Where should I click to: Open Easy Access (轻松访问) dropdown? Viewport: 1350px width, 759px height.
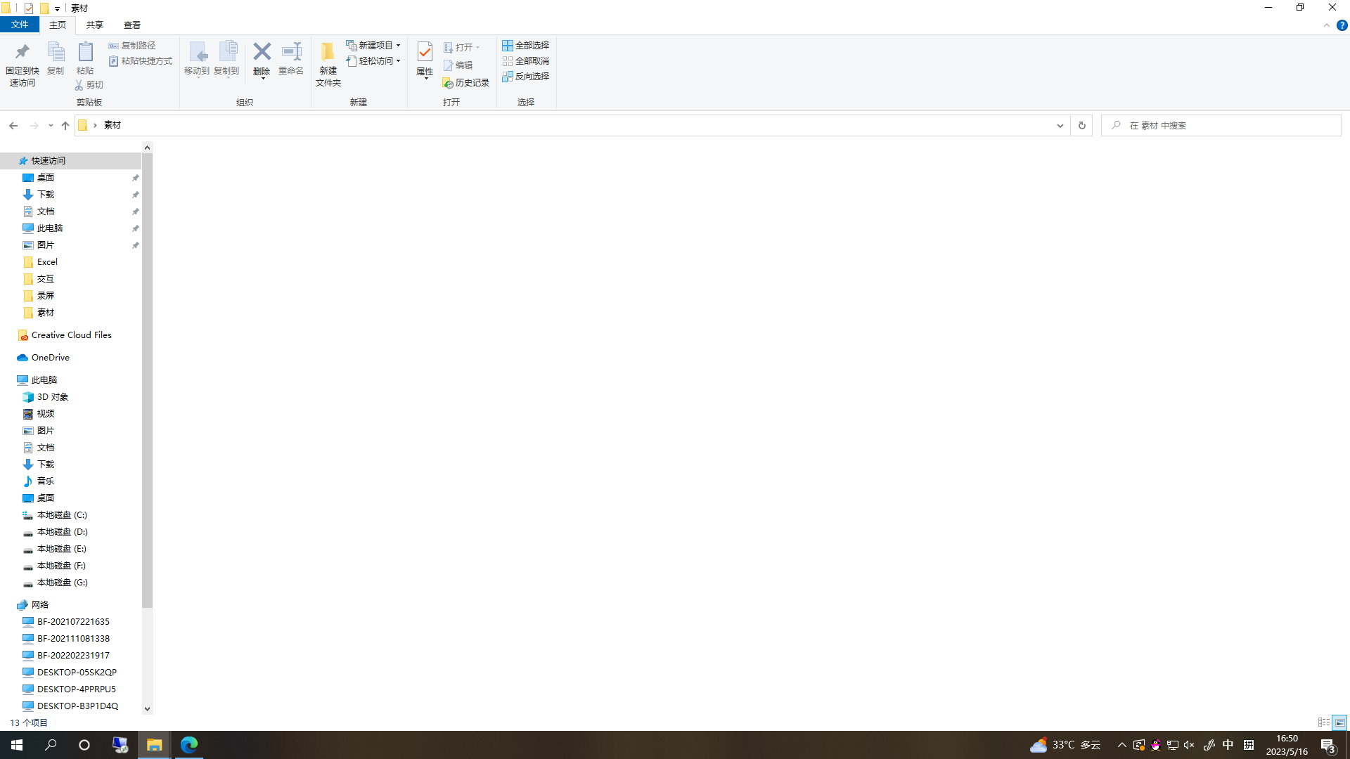(x=374, y=61)
